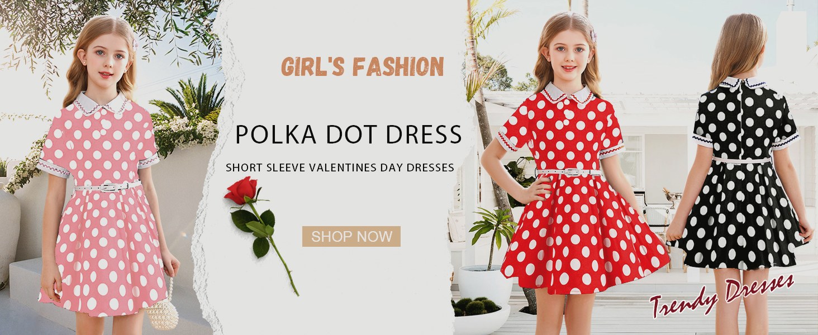Image resolution: width=818 pixels, height=335 pixels.
Task: Click the potted palm plant on patio
Action: click(491, 234)
